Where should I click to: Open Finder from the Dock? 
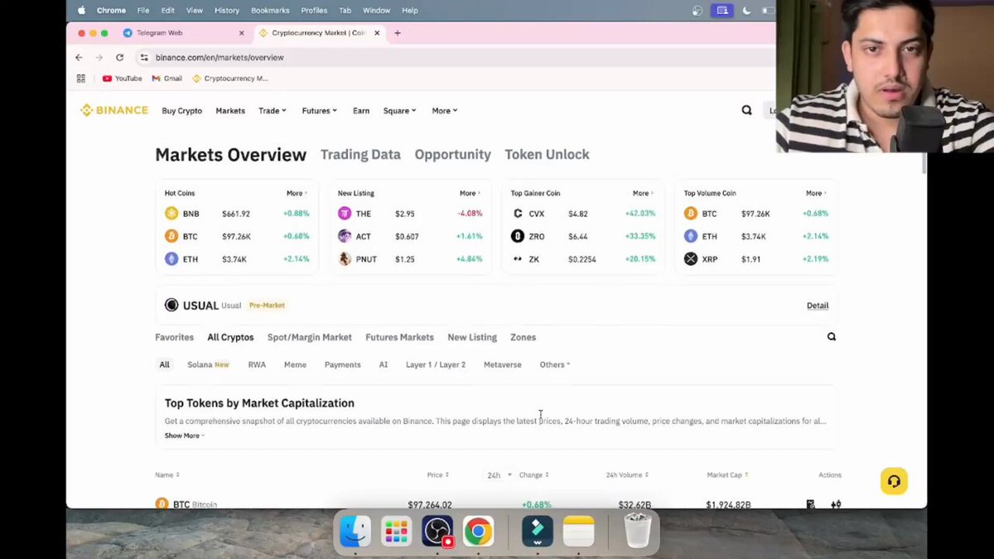coord(355,532)
